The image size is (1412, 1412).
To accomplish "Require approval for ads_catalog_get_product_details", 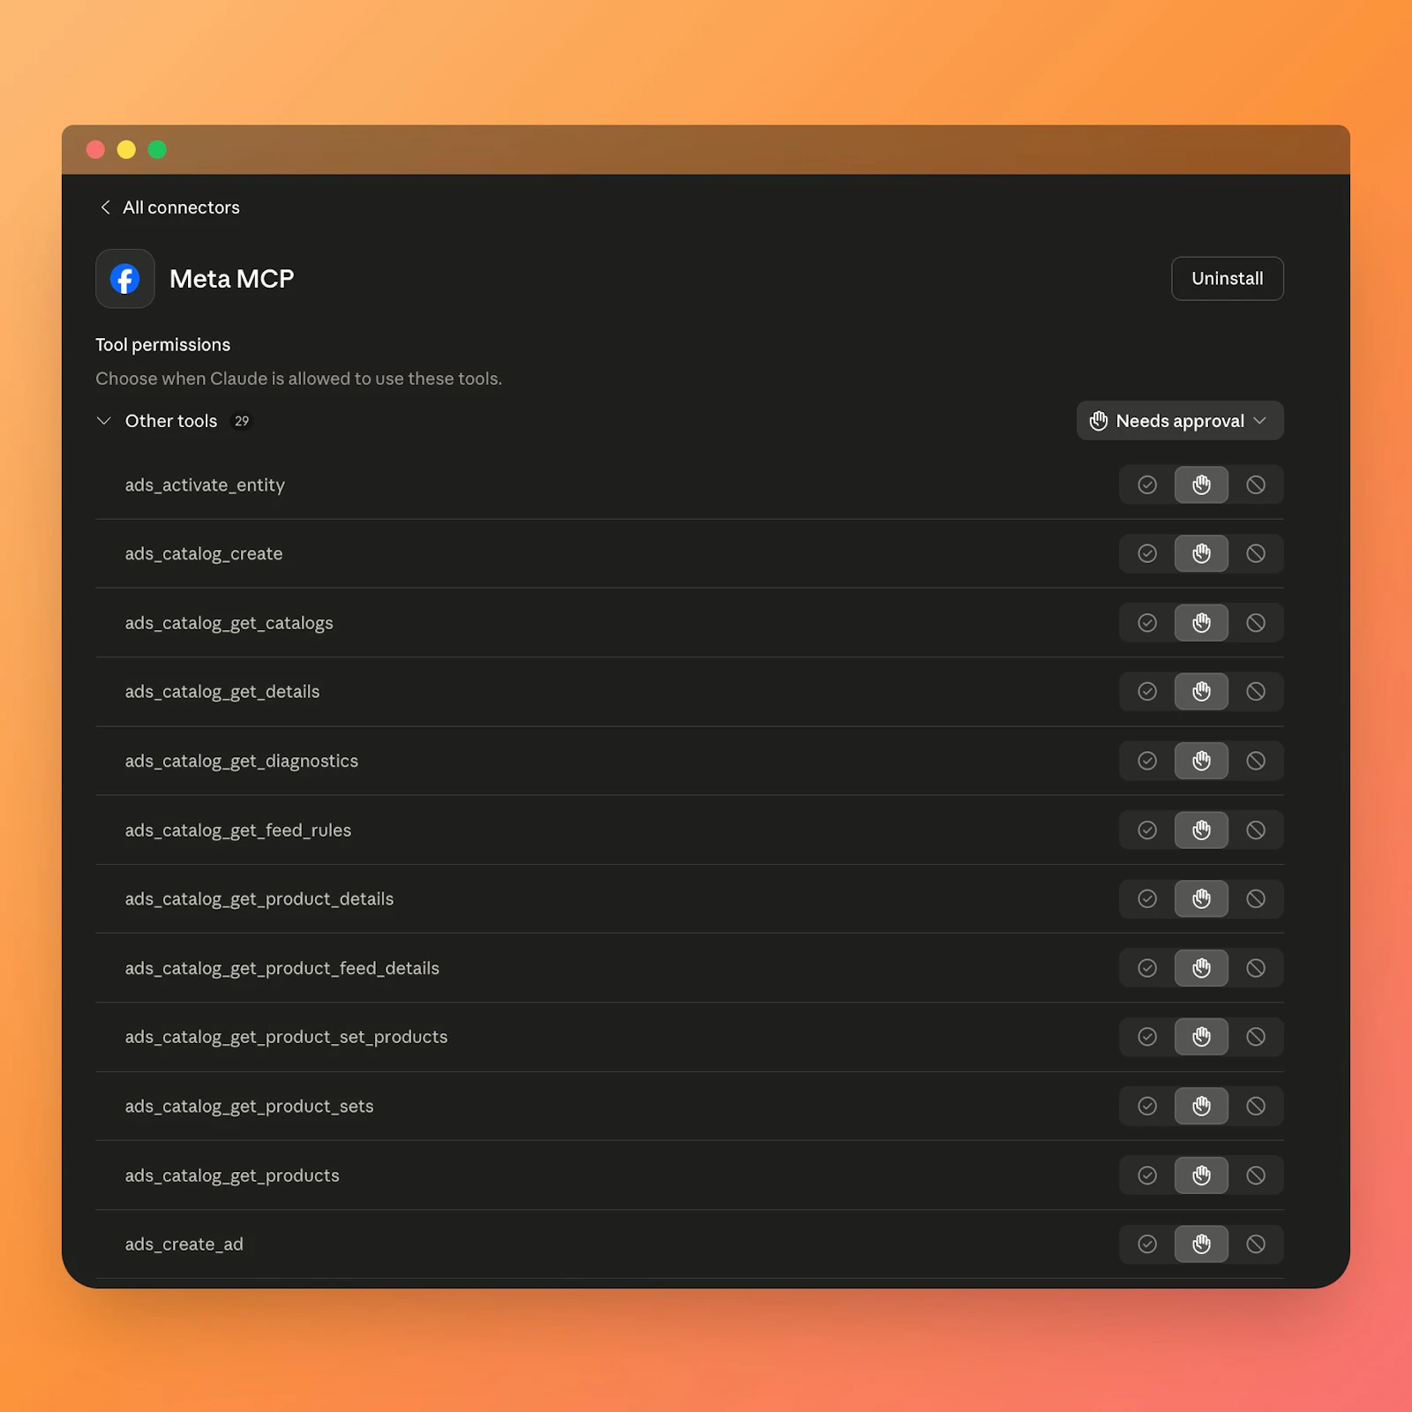I will pos(1201,898).
